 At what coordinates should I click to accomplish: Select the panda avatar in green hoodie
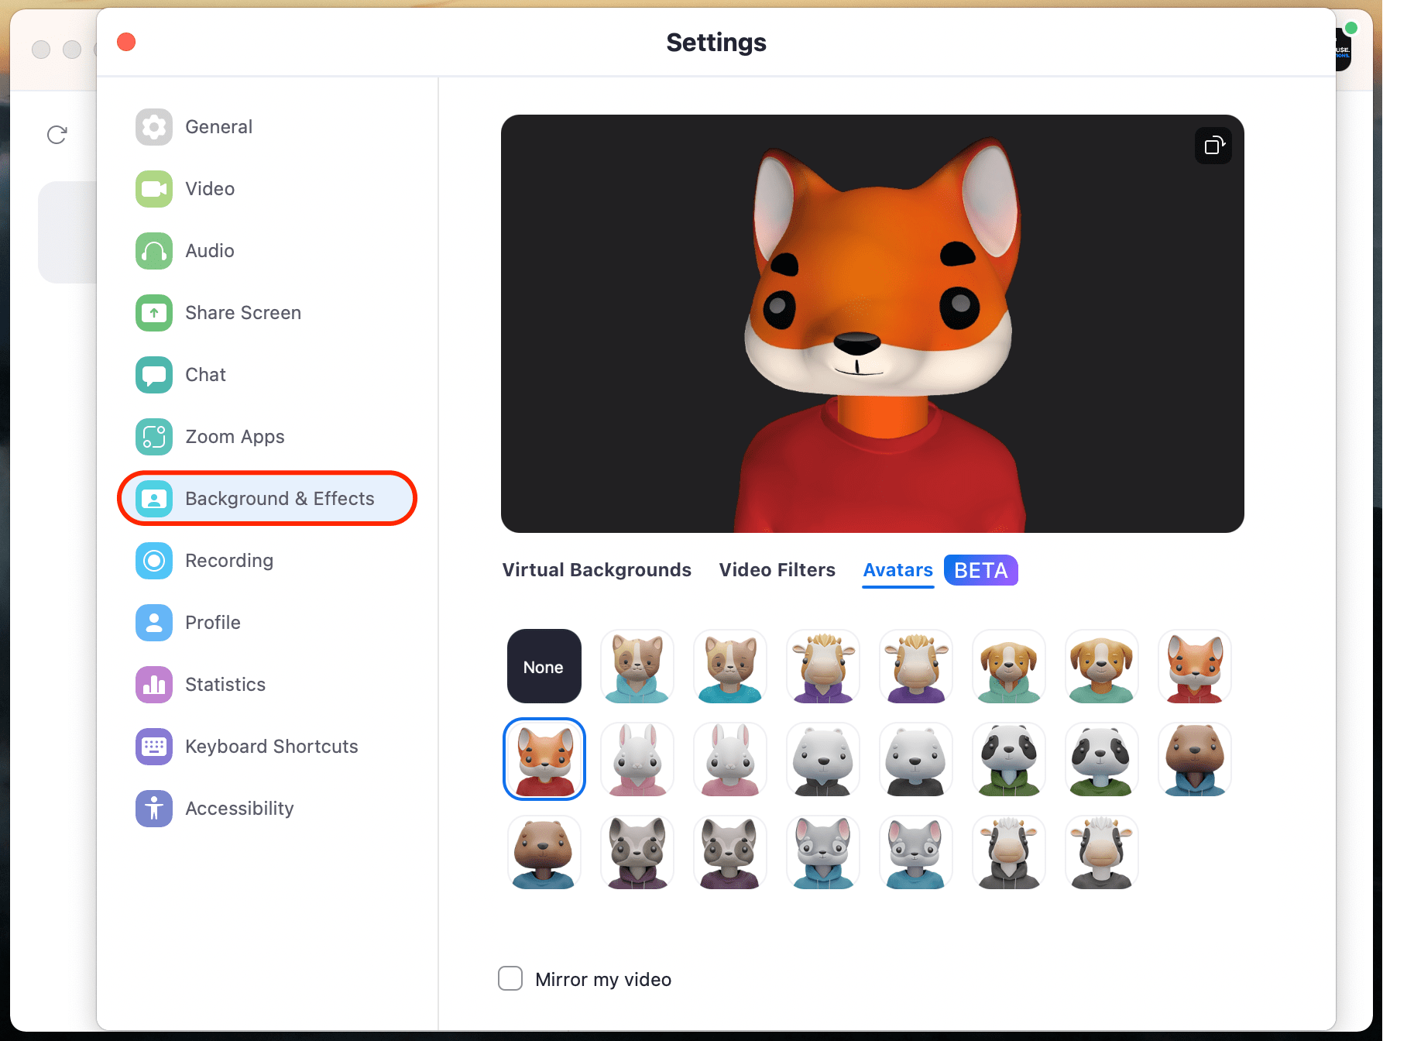pos(1009,759)
